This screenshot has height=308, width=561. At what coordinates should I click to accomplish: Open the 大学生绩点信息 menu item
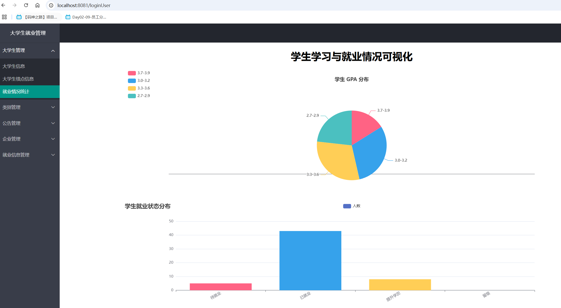[x=18, y=79]
